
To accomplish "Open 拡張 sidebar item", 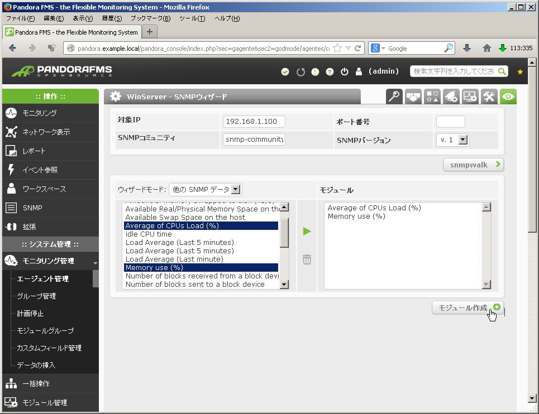I will 50,227.
